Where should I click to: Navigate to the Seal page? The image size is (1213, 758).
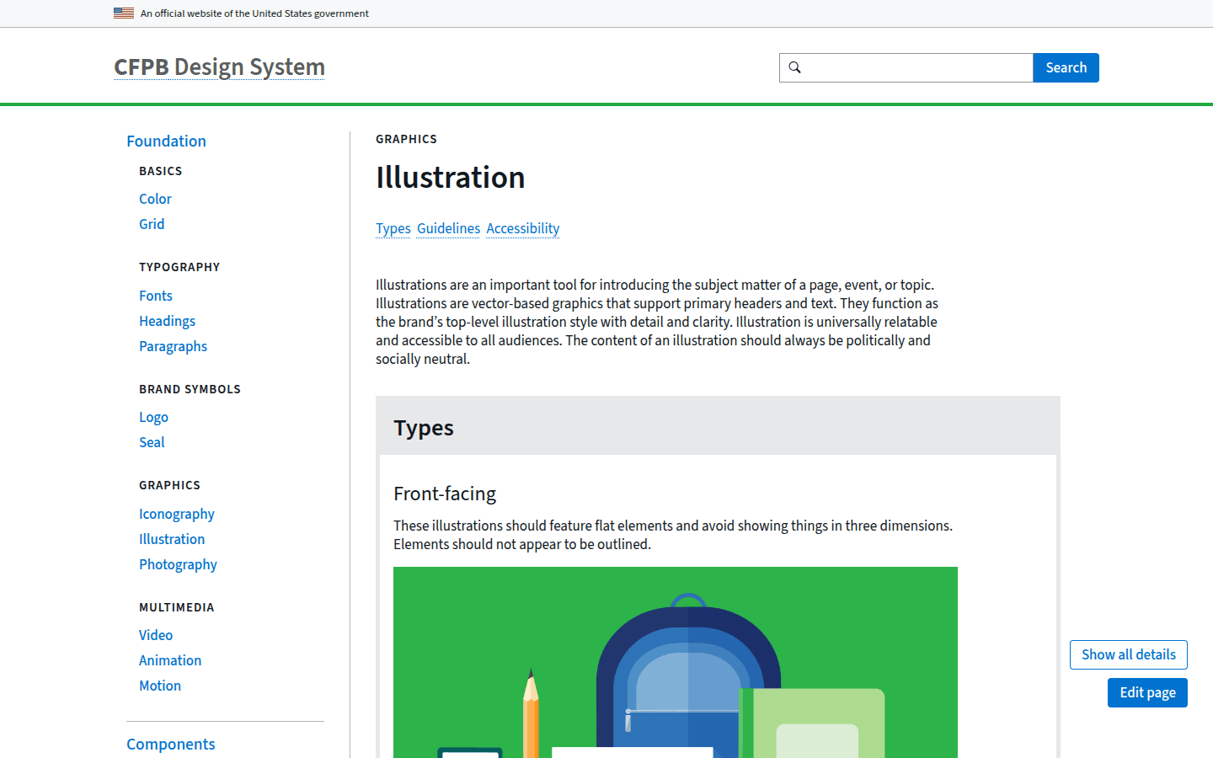[152, 442]
